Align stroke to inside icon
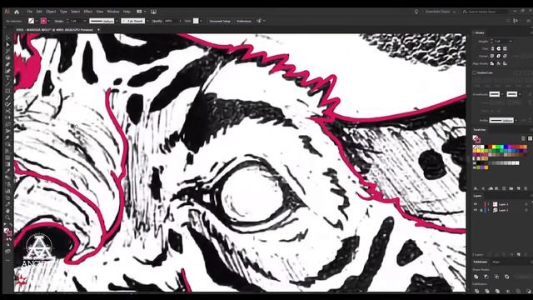 [x=498, y=63]
